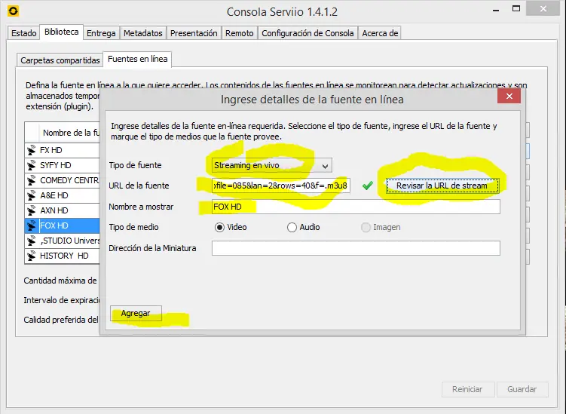Open the Tipo de fuente dropdown
Viewport: 566px width, 414px height.
(272, 165)
